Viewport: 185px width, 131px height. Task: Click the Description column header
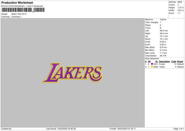click(x=164, y=61)
